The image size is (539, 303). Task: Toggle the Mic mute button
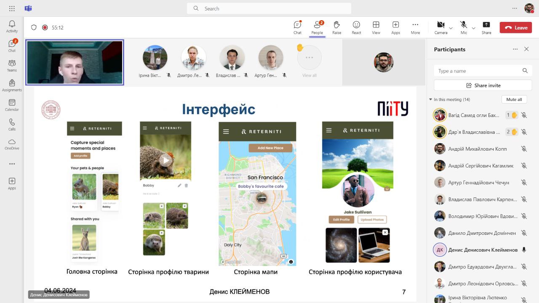tap(464, 27)
